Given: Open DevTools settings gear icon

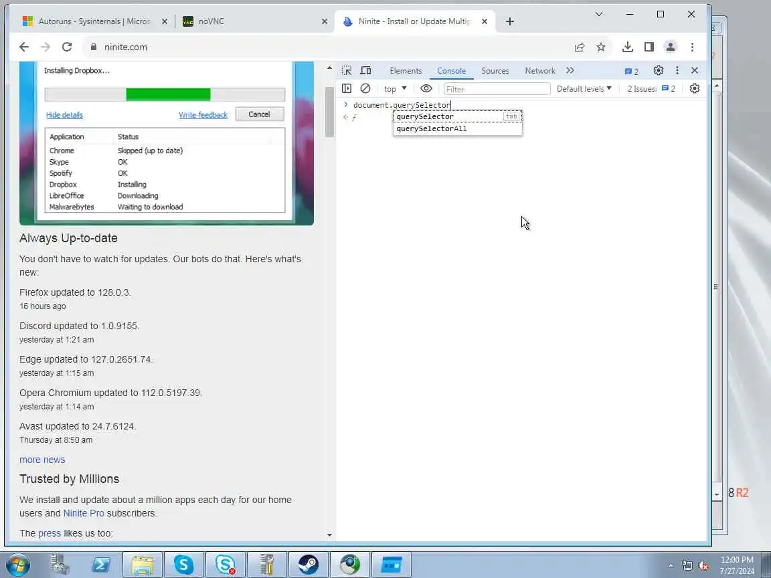Looking at the screenshot, I should tap(659, 70).
